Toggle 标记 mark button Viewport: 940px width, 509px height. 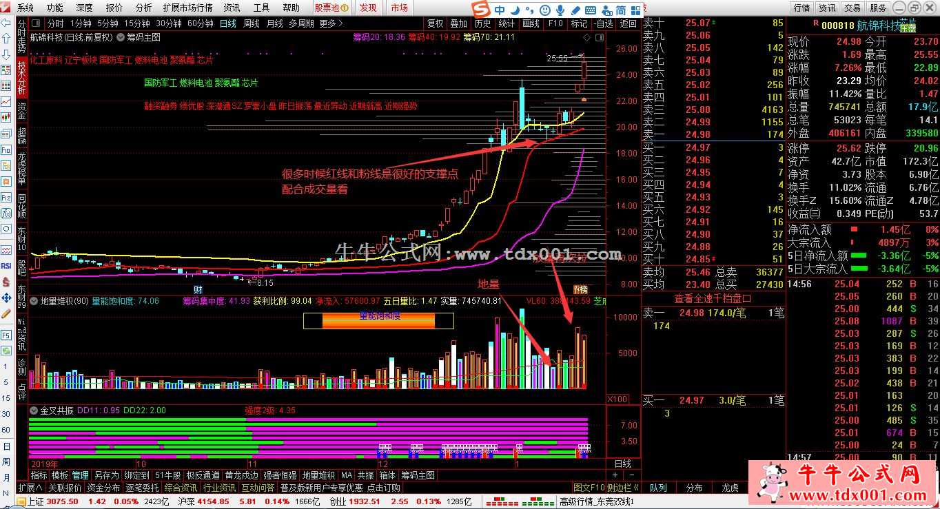tap(580, 23)
